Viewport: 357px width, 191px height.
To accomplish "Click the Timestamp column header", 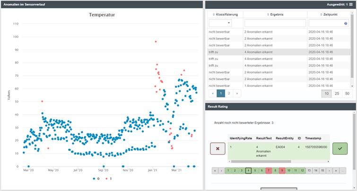I will coord(313,138).
